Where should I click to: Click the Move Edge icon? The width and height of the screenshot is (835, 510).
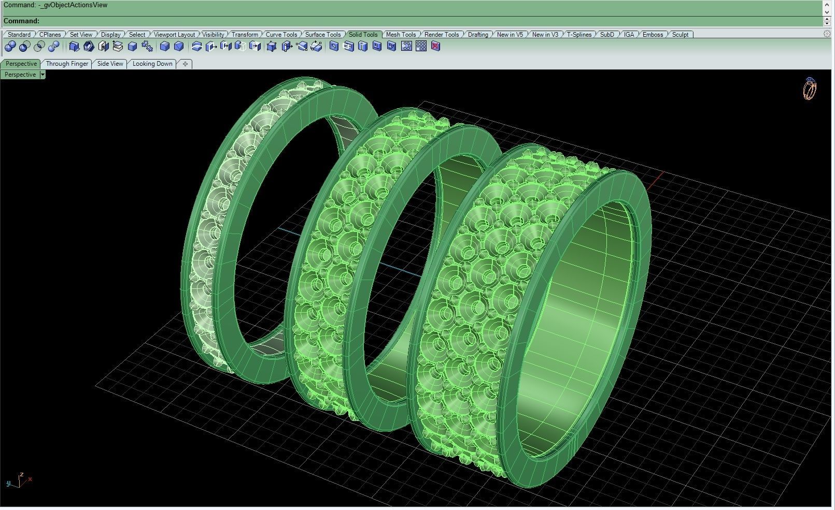pyautogui.click(x=287, y=47)
